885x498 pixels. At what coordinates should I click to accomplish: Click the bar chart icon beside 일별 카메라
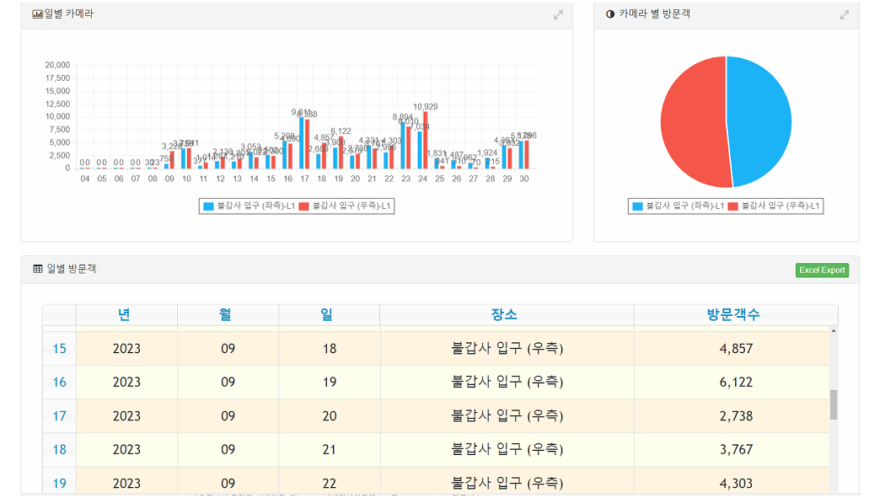coord(37,14)
